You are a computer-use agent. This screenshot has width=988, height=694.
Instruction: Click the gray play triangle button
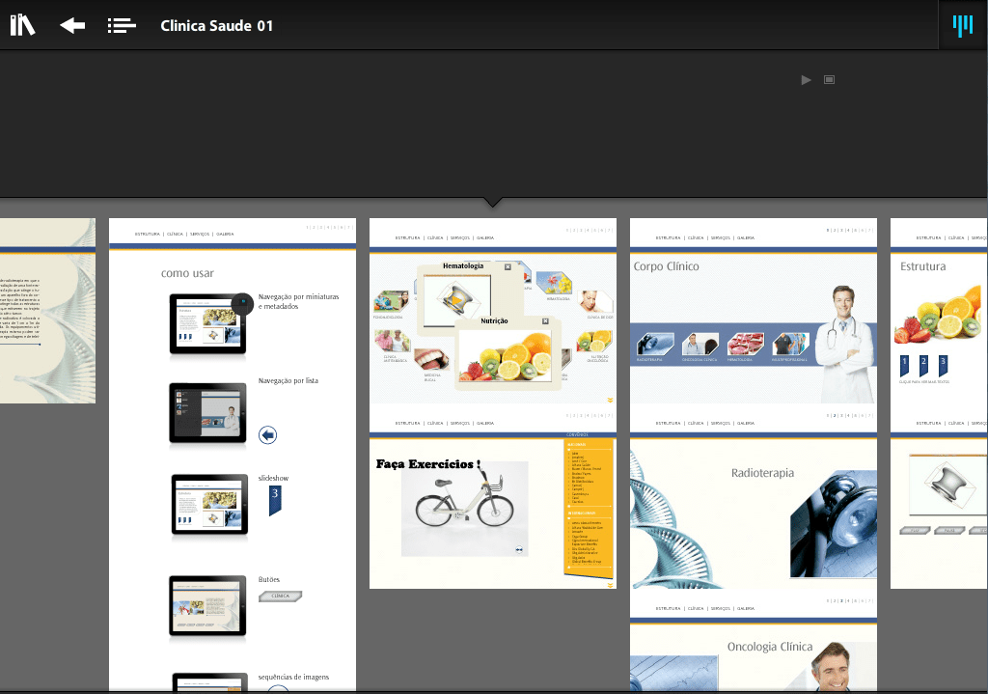click(x=806, y=80)
